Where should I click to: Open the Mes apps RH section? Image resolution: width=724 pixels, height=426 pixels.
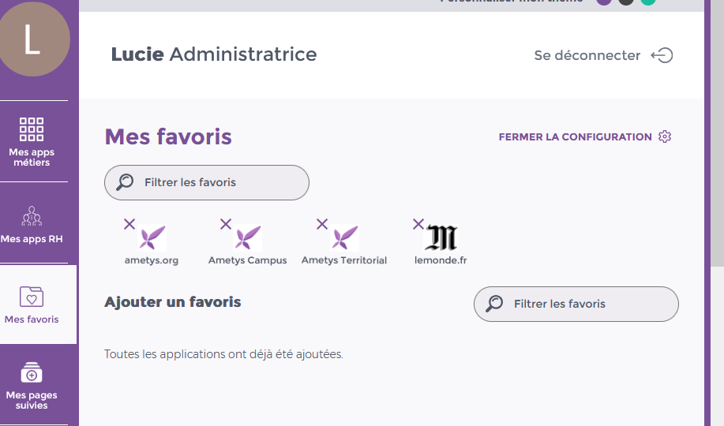point(32,225)
